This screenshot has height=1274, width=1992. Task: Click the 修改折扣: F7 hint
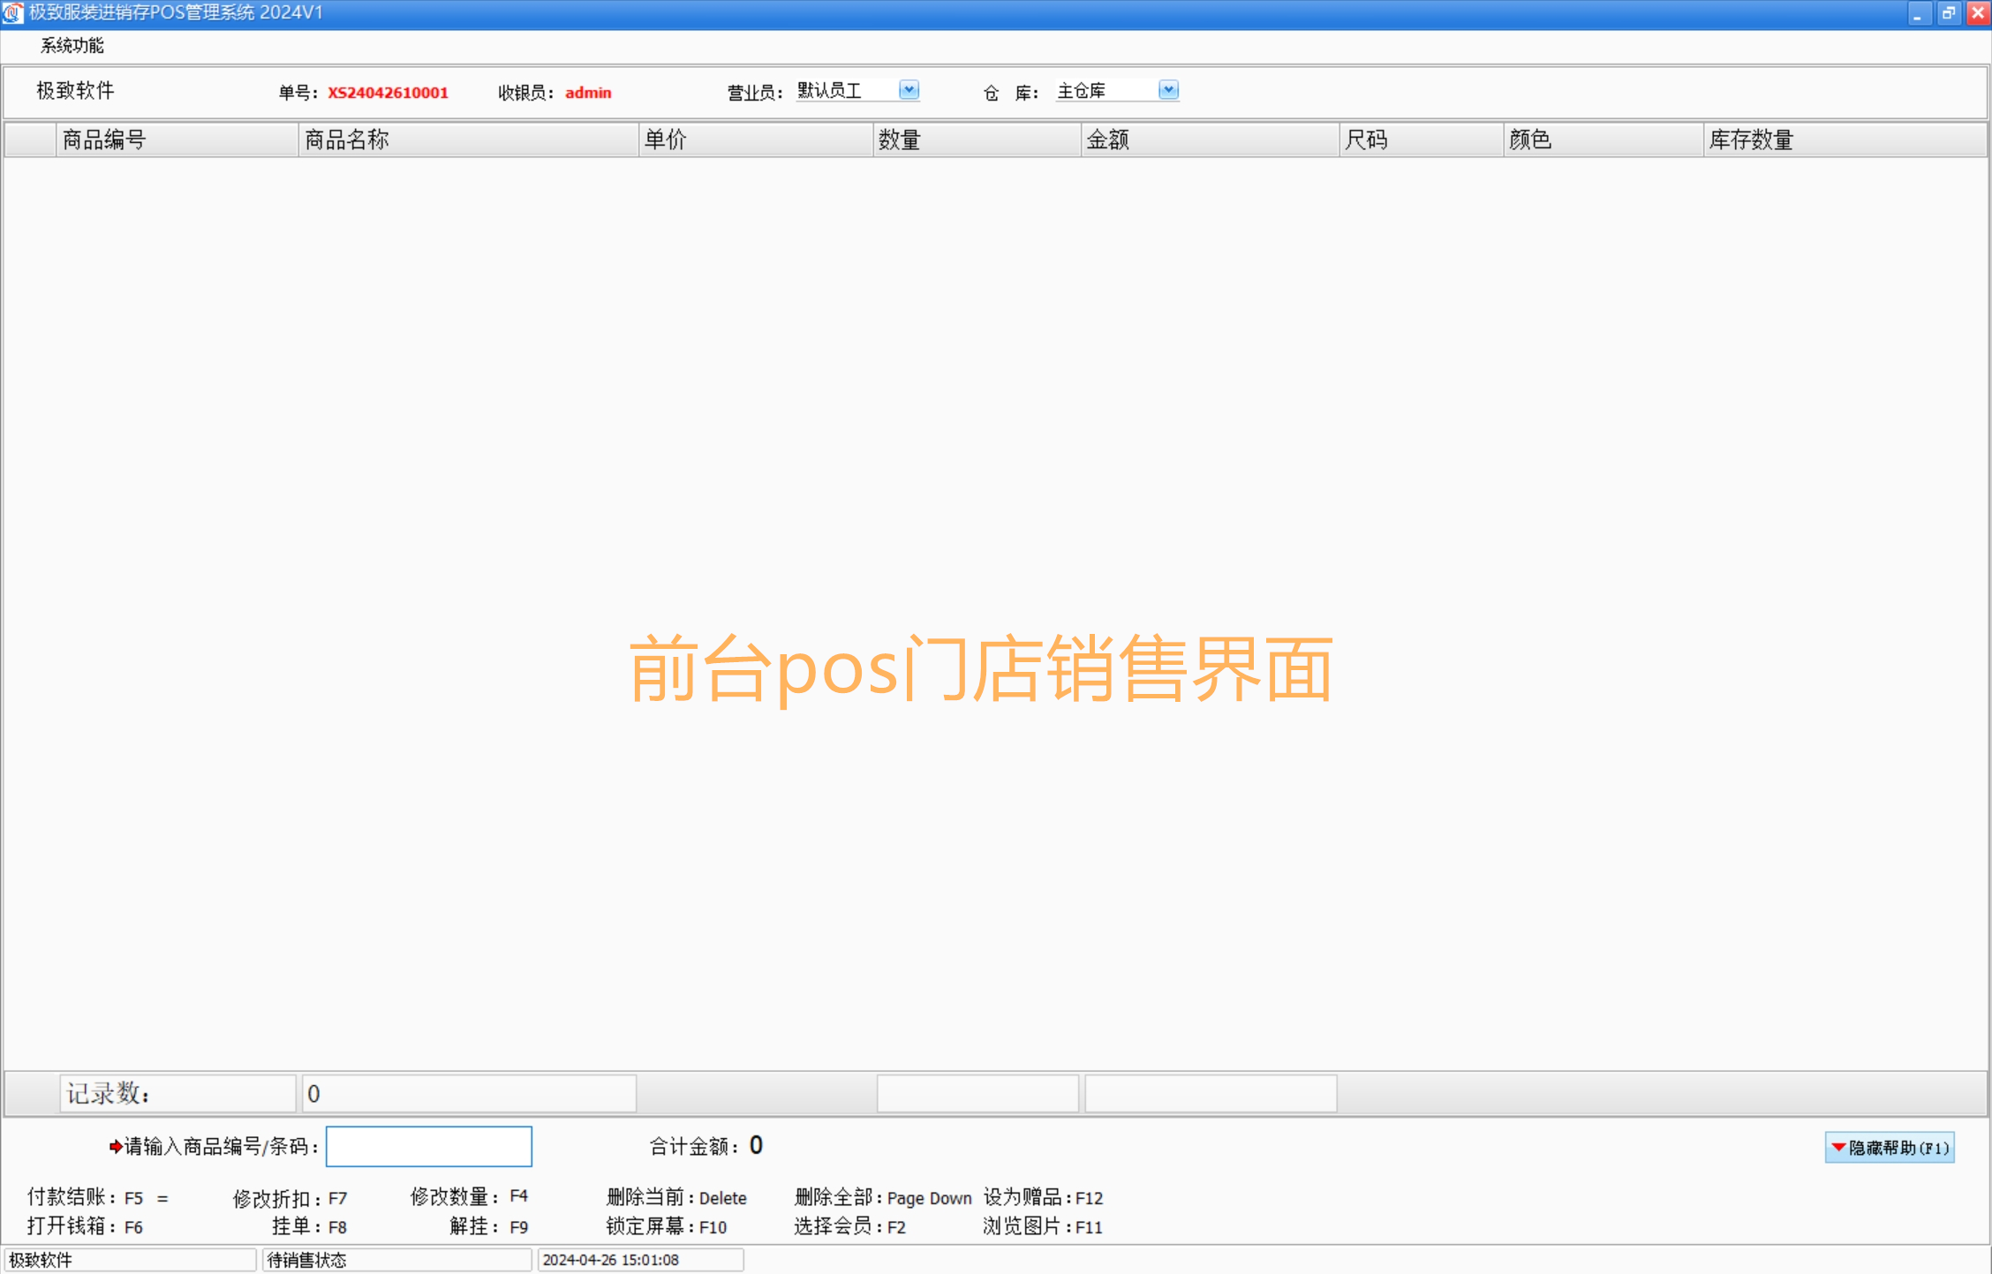point(290,1198)
